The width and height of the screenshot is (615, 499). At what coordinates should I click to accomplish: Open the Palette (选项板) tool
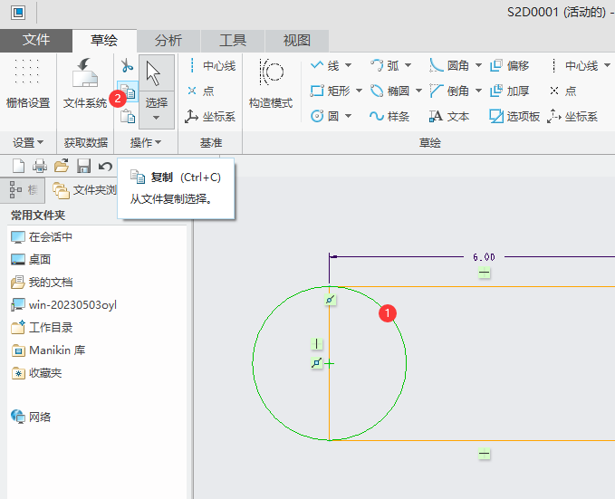(514, 116)
